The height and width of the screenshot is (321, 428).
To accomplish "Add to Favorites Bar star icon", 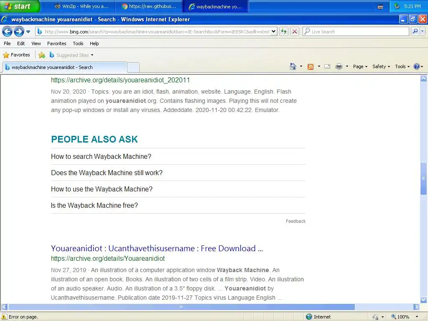I will tap(42, 55).
